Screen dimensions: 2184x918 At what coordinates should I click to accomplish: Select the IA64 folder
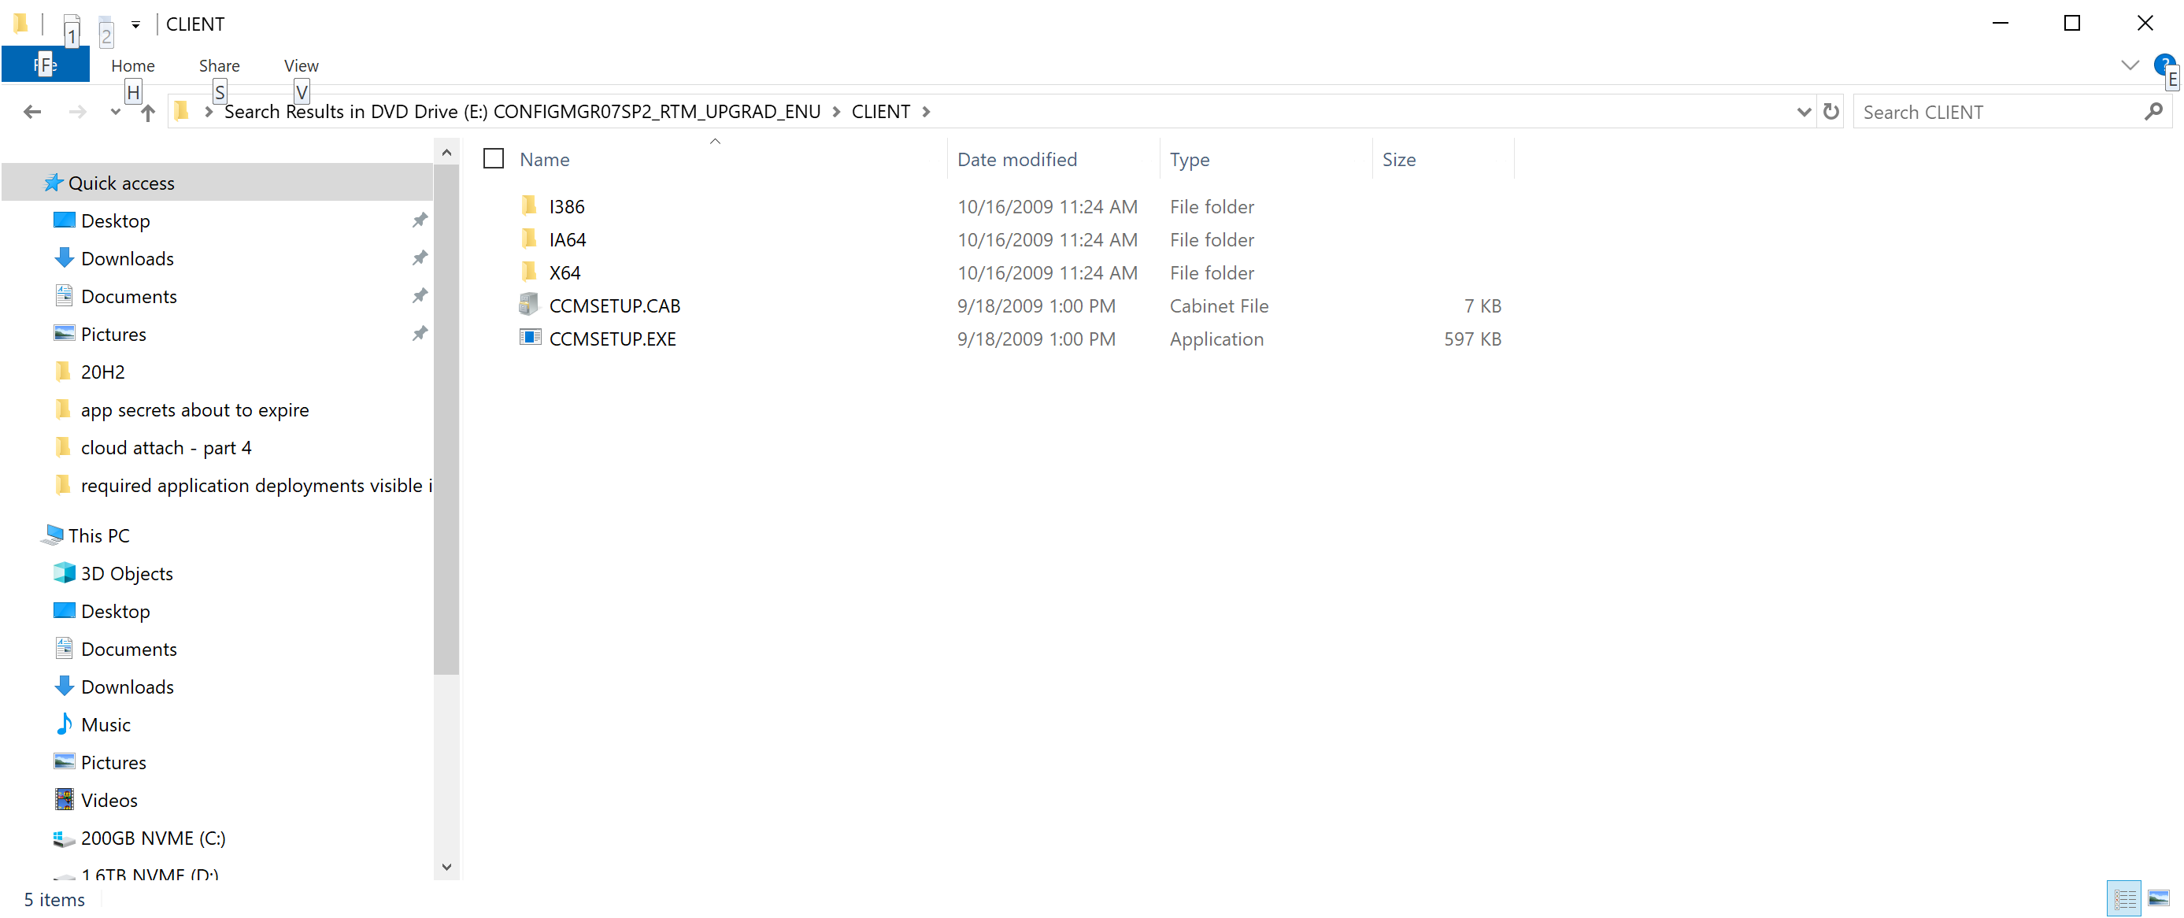567,239
